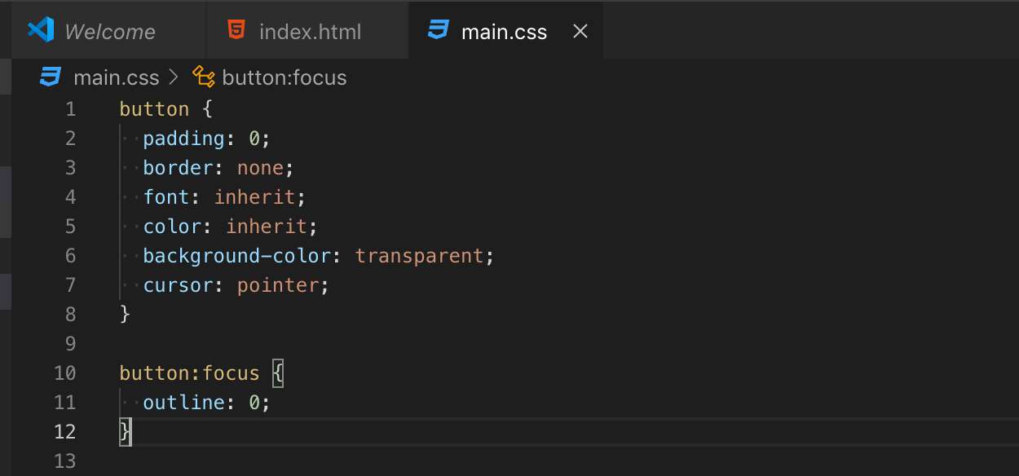Open the index.html tab
This screenshot has width=1019, height=476.
310,32
